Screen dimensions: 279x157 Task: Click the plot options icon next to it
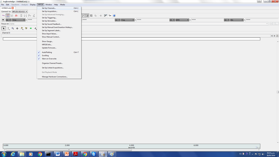point(34,16)
